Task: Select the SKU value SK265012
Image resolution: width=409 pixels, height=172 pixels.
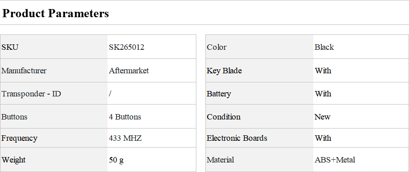Action: point(127,47)
